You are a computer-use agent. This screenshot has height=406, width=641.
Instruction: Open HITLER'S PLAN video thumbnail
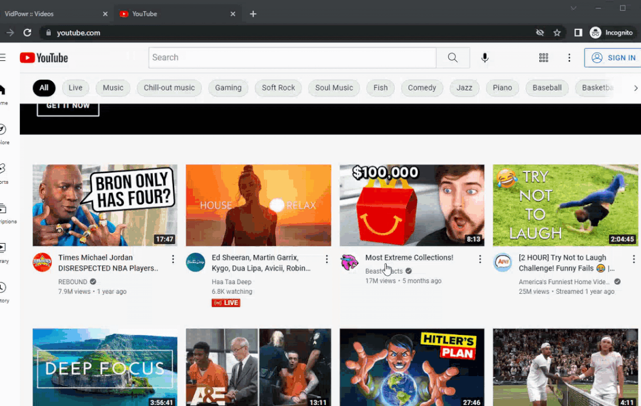(412, 368)
